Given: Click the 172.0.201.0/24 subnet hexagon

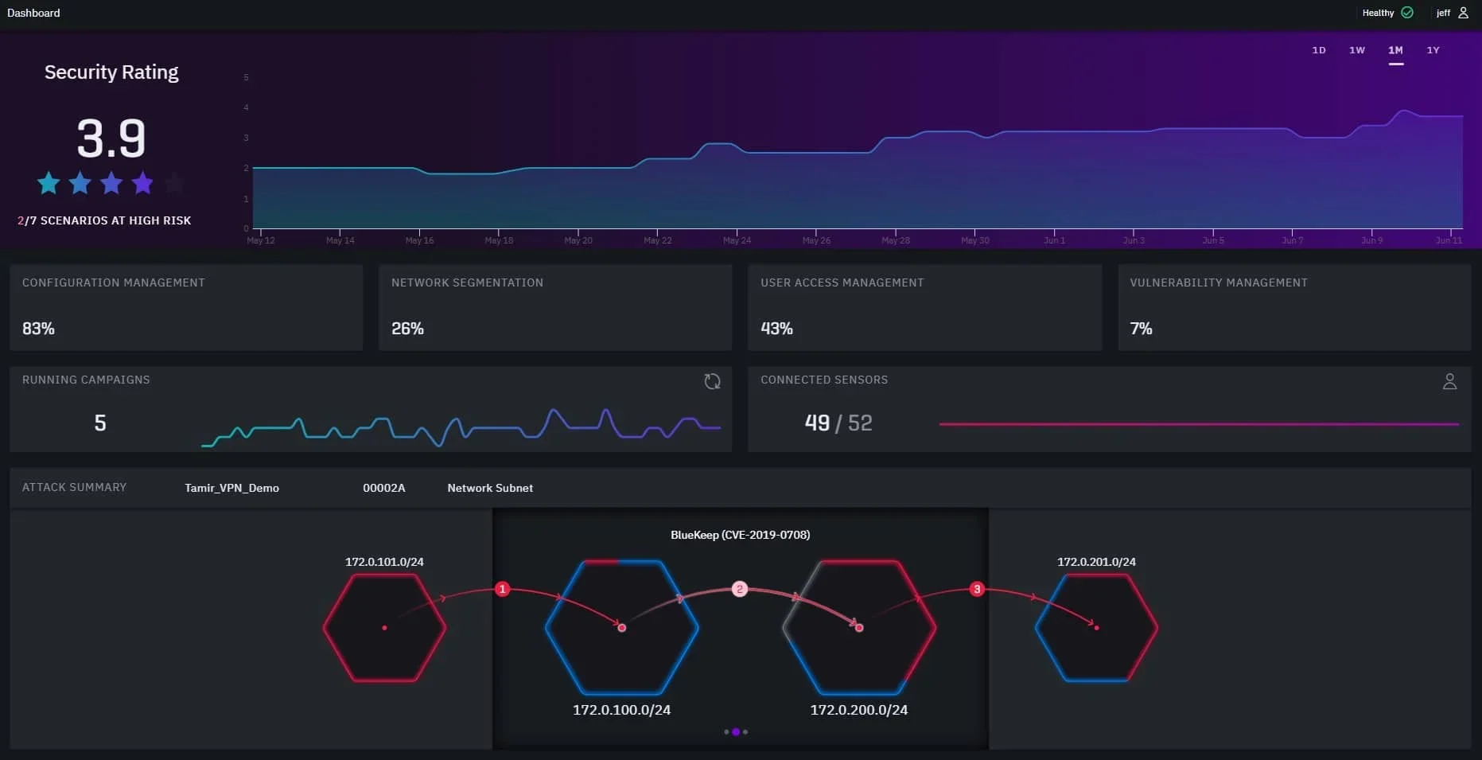Looking at the screenshot, I should click(x=1096, y=628).
